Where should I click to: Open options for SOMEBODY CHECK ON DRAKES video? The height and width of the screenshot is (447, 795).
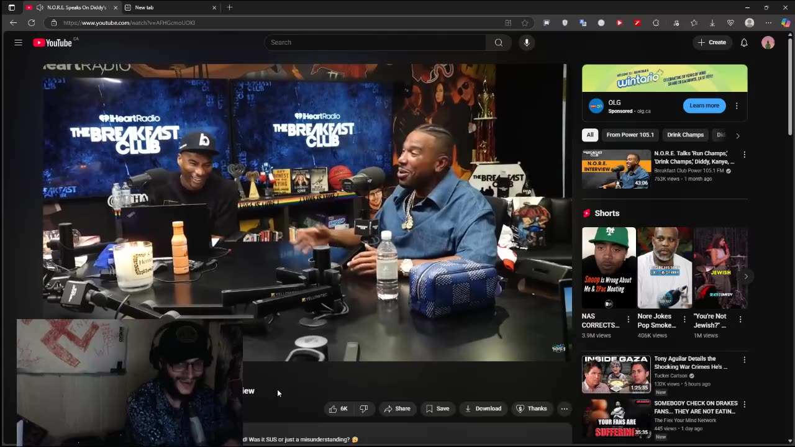point(744,405)
